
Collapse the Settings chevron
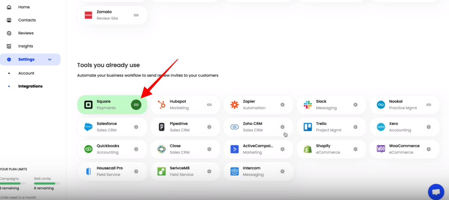pyautogui.click(x=50, y=59)
